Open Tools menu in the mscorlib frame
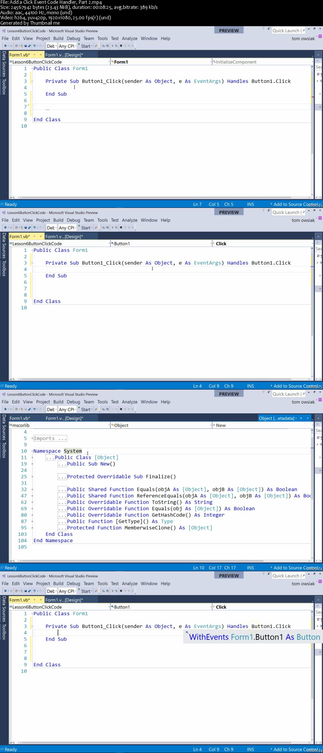The image size is (323, 753). click(x=103, y=402)
